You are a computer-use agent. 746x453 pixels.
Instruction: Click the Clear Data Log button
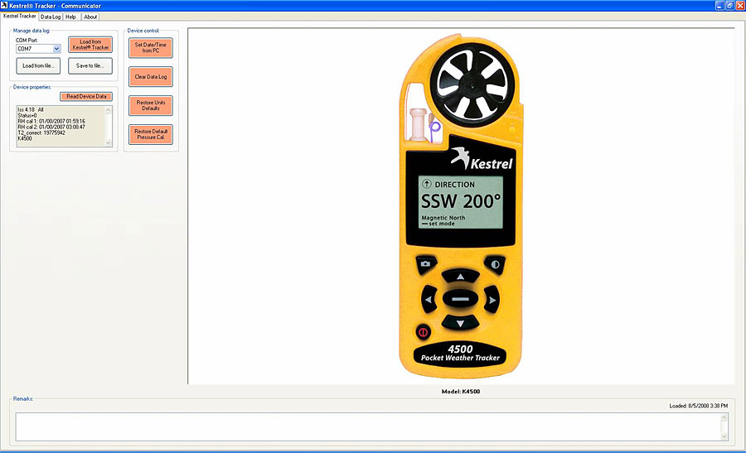pos(150,76)
